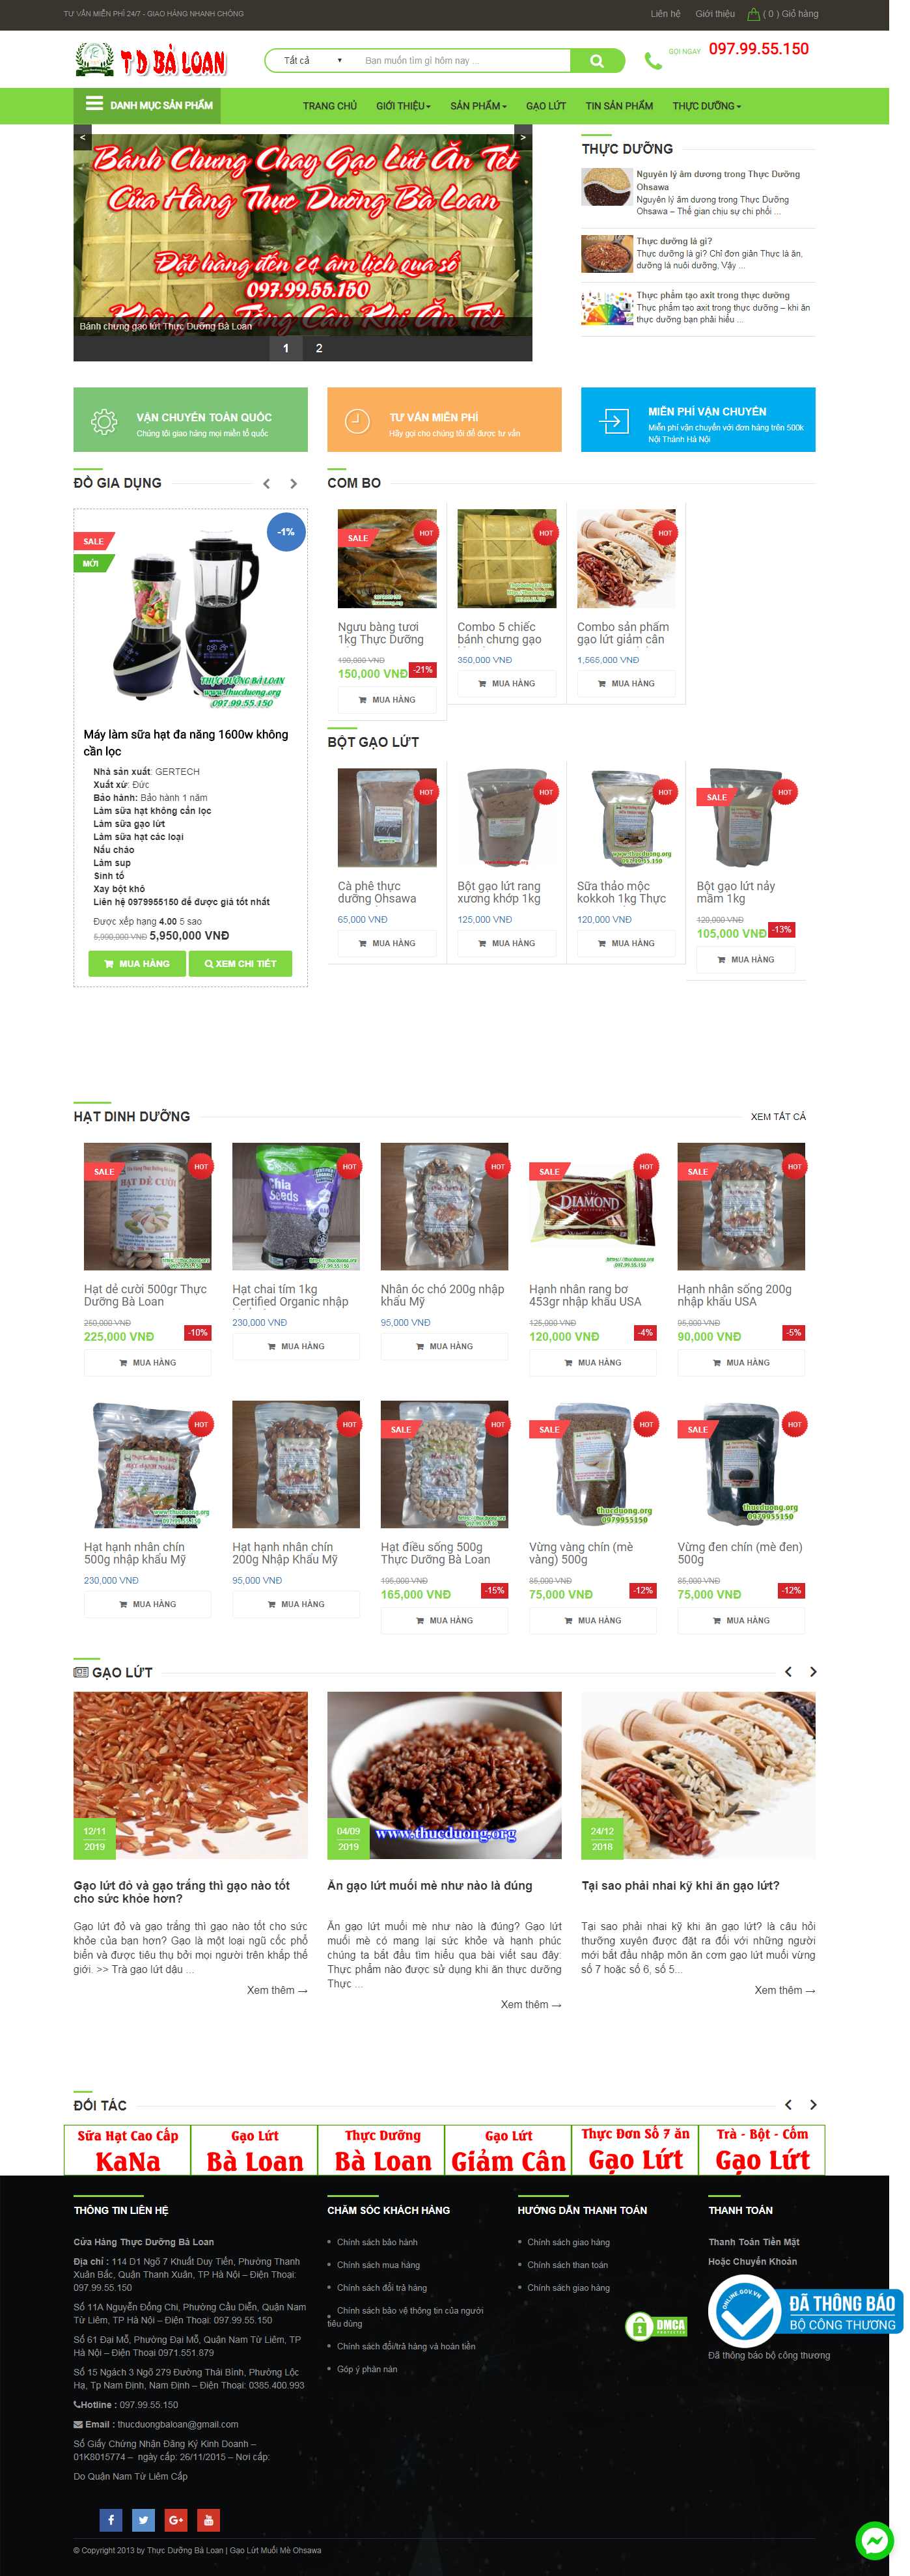
Task: Open the Messenger chat bubble
Action: pyautogui.click(x=874, y=2540)
